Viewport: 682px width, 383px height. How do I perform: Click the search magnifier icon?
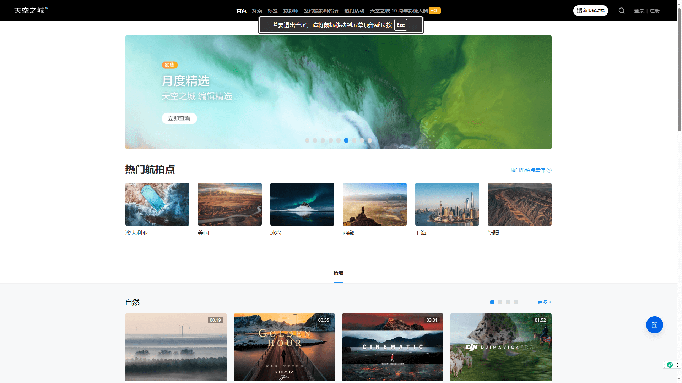coord(622,11)
